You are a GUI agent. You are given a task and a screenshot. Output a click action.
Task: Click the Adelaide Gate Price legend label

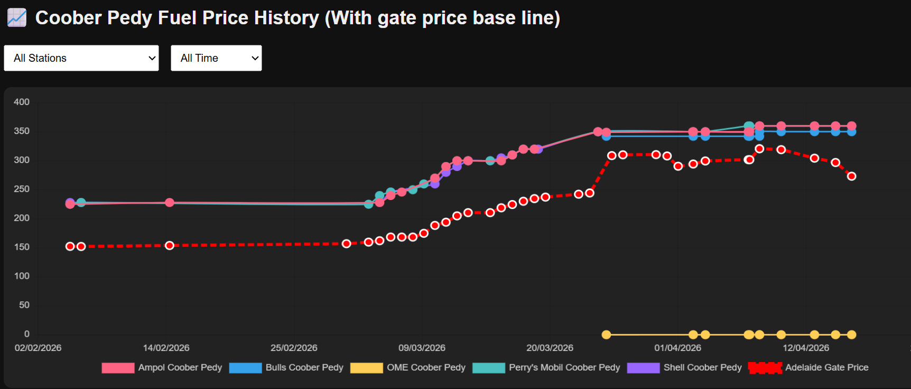pyautogui.click(x=827, y=367)
